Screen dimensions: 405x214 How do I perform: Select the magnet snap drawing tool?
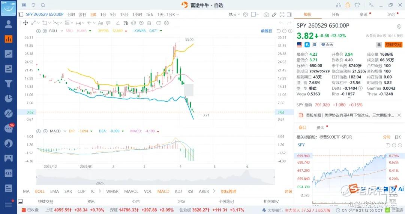coord(126,23)
